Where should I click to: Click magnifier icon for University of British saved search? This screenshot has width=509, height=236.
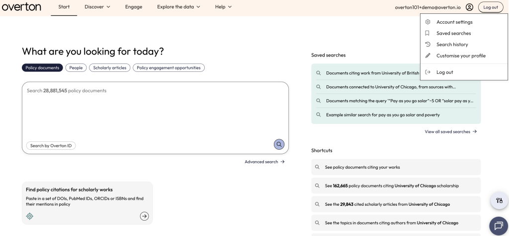point(319,73)
